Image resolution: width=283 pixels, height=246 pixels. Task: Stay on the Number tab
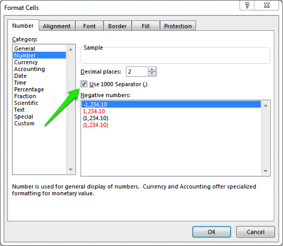(23, 25)
